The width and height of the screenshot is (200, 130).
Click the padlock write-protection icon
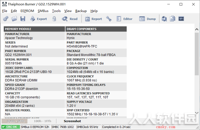(x=54, y=19)
